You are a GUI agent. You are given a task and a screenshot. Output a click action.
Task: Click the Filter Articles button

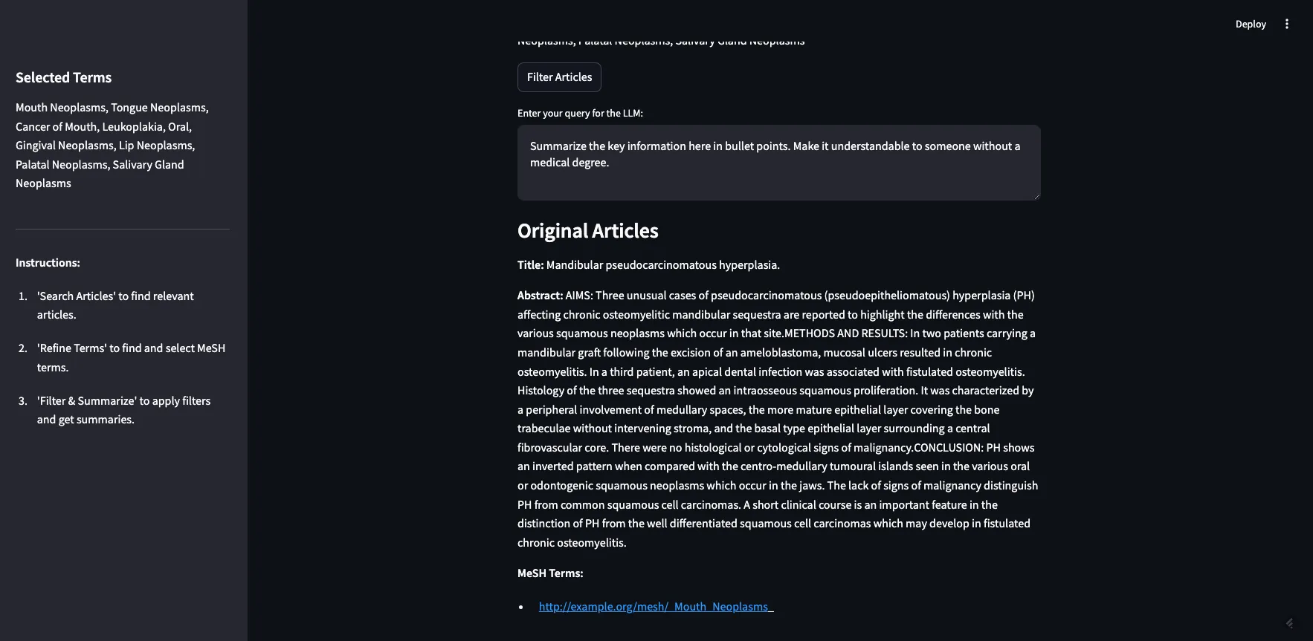click(x=559, y=77)
